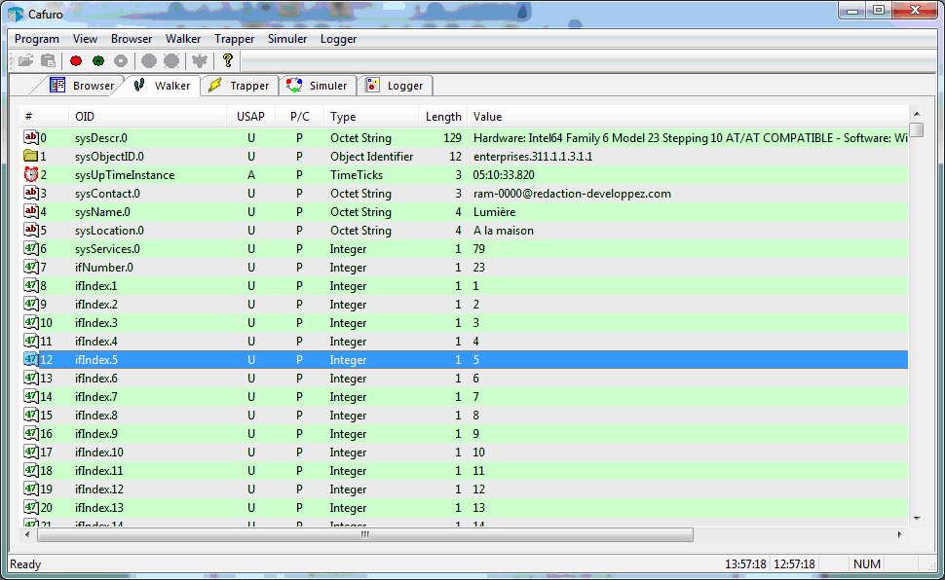
Task: Click the Length column header
Action: (x=443, y=117)
